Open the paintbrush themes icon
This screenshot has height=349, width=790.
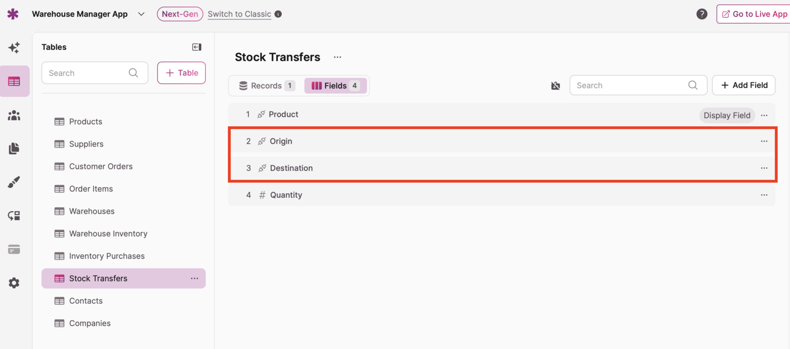(14, 182)
